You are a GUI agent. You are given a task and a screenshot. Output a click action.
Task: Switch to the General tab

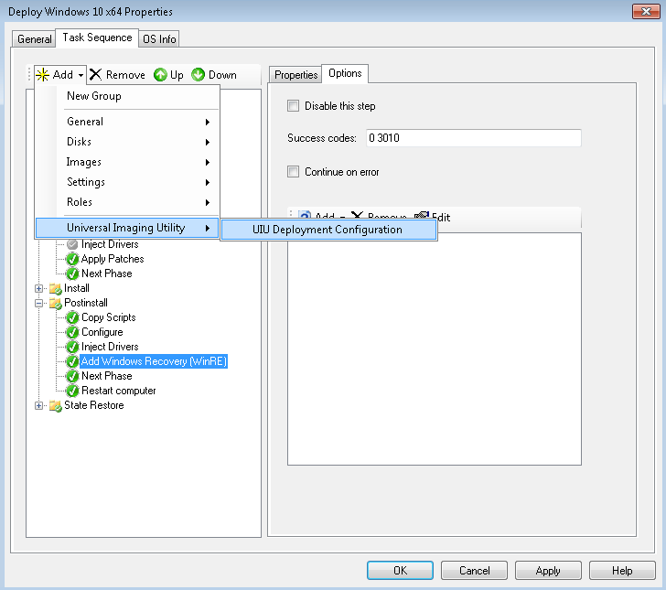(34, 39)
